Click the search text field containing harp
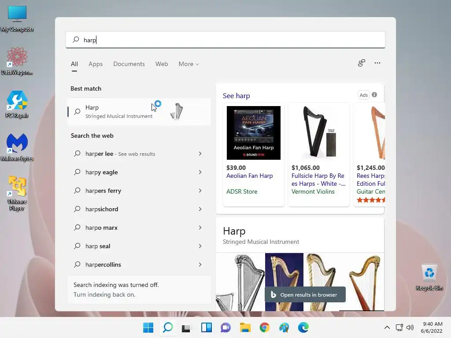Screen dimensions: 451x338 [x=225, y=40]
